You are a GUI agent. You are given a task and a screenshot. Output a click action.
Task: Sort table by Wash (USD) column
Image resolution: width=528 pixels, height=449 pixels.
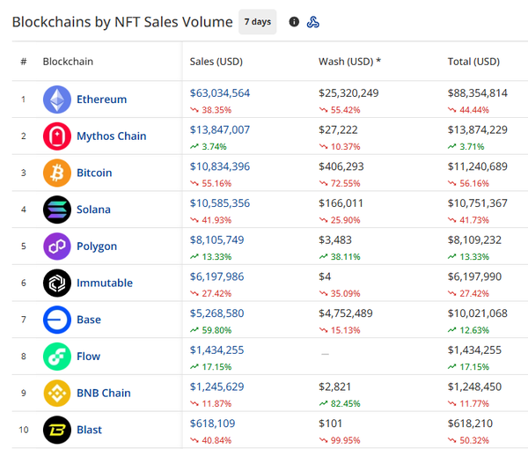[349, 62]
